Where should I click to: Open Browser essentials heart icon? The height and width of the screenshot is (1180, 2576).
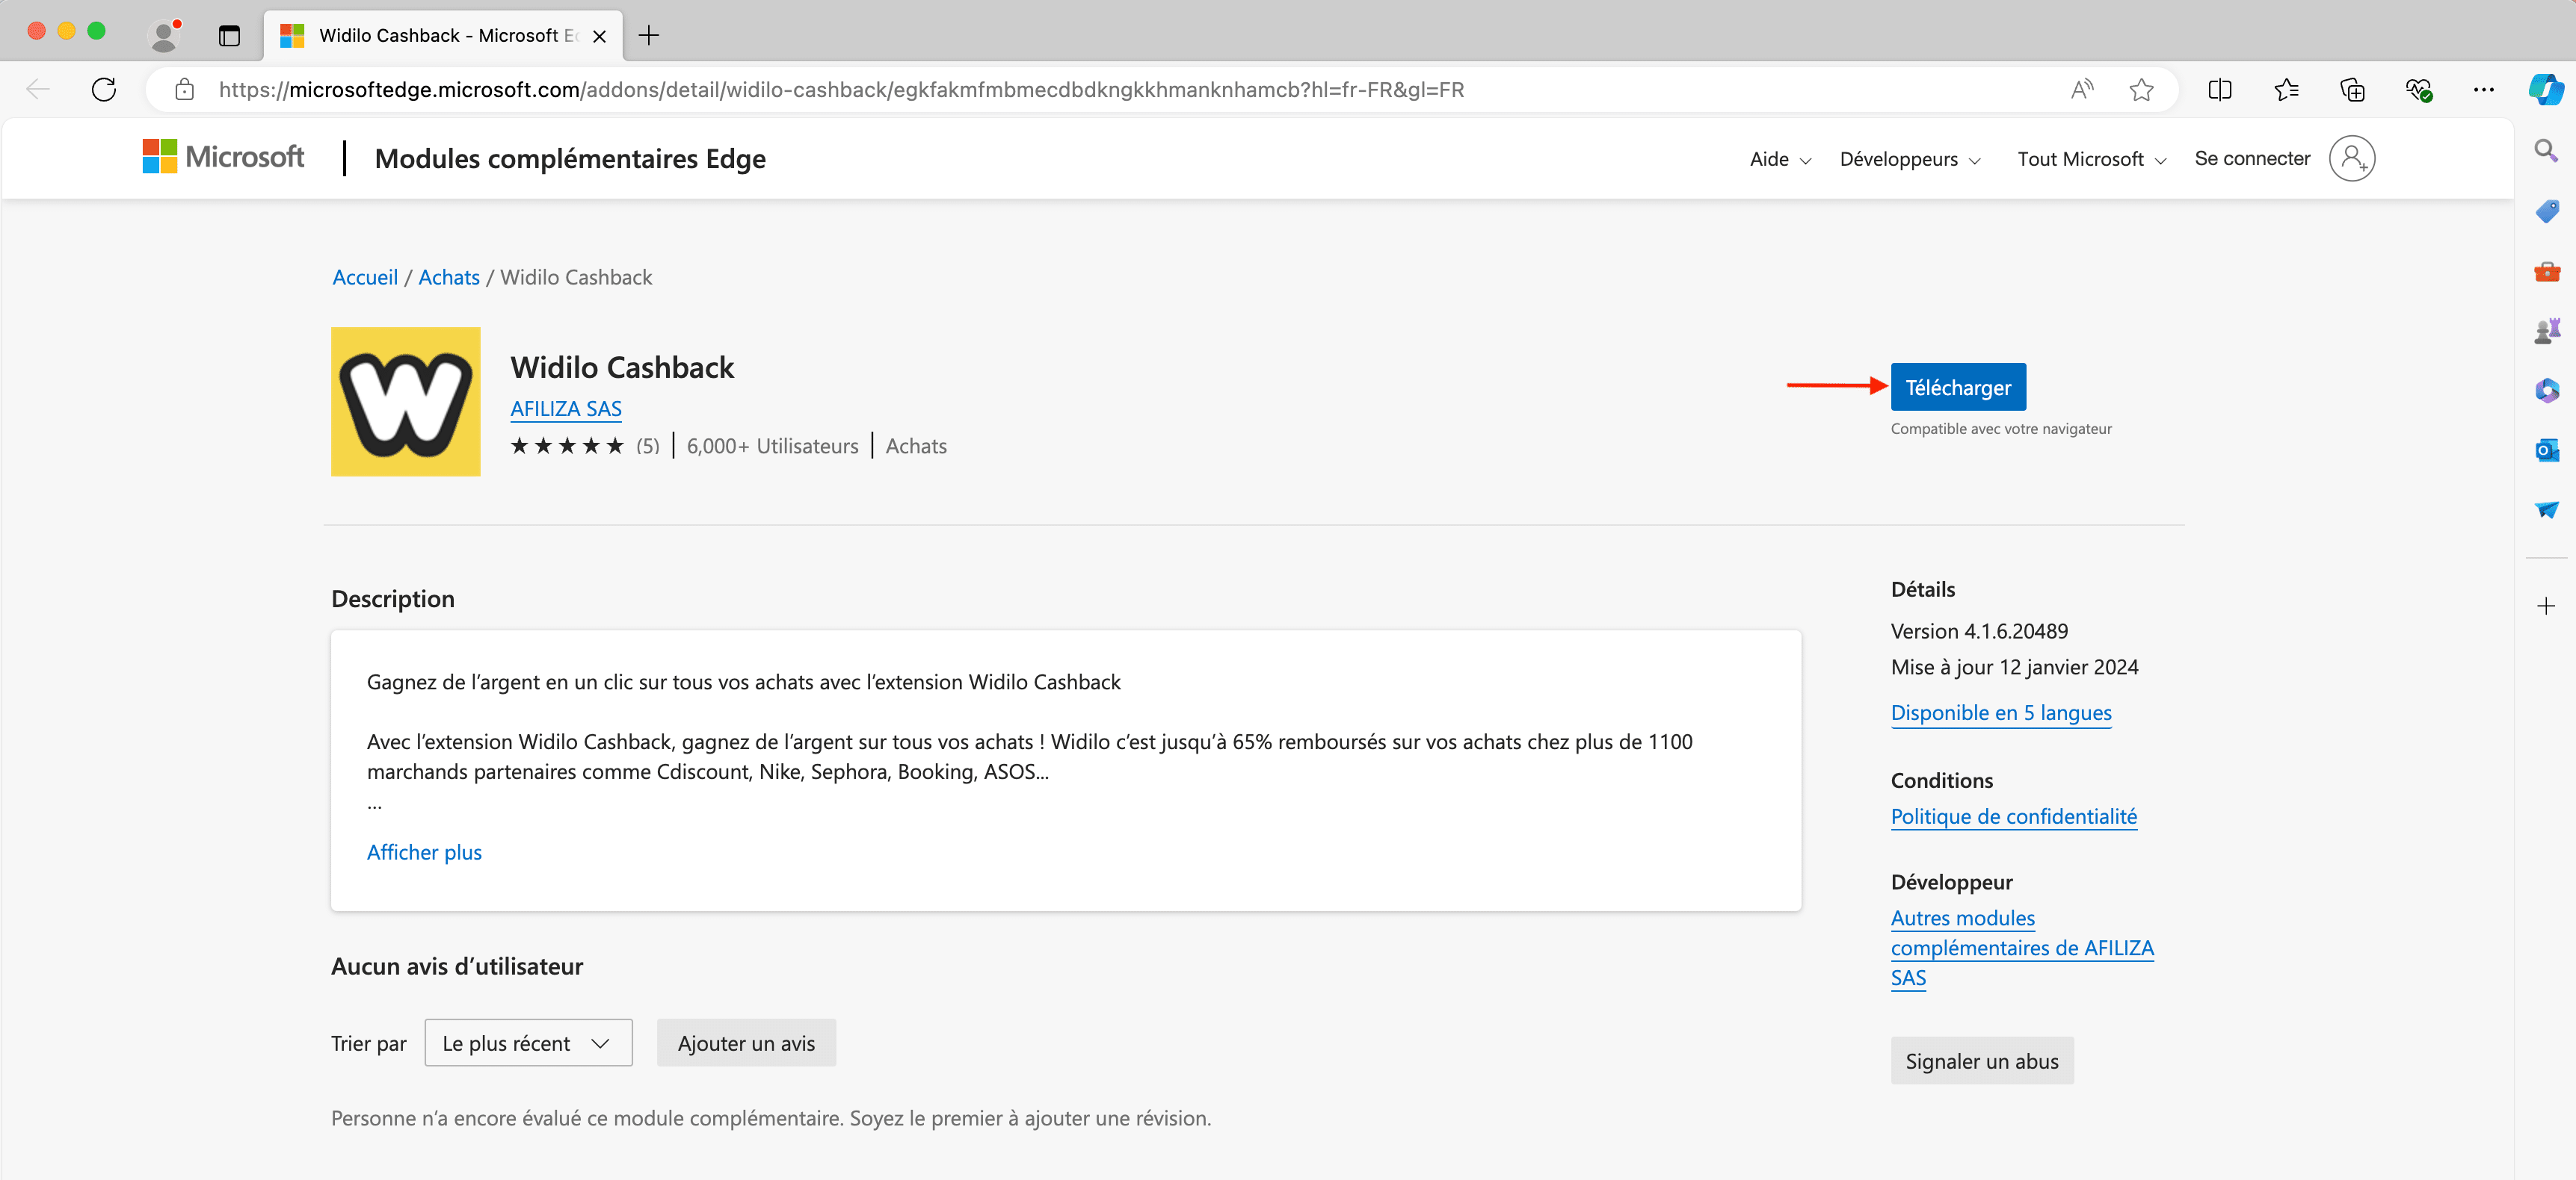click(x=2418, y=90)
